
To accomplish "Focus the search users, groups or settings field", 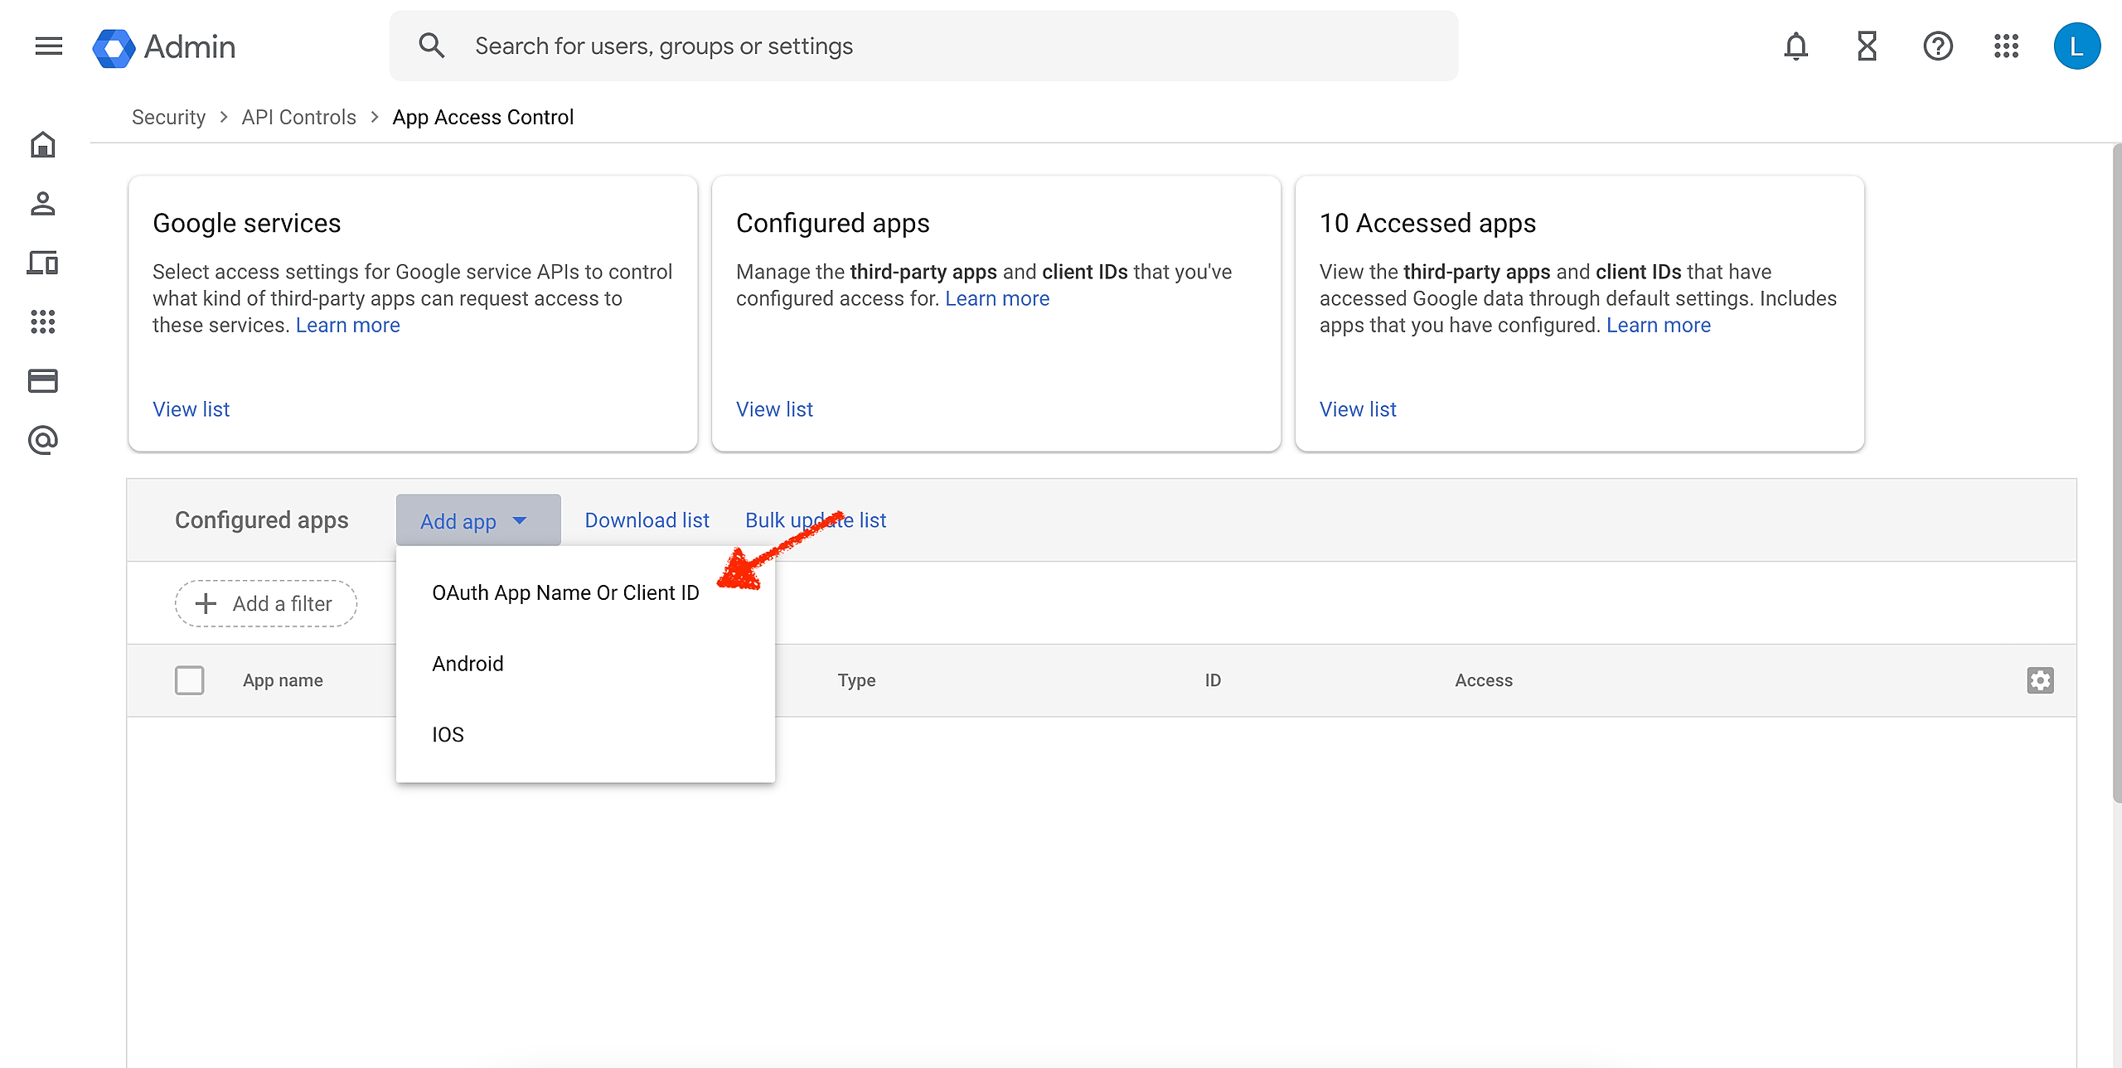I will (x=923, y=46).
